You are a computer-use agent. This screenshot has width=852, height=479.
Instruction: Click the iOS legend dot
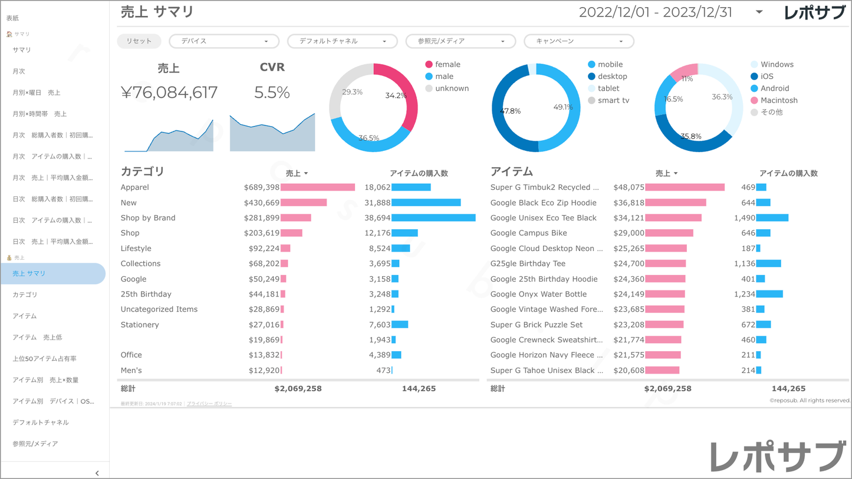754,77
